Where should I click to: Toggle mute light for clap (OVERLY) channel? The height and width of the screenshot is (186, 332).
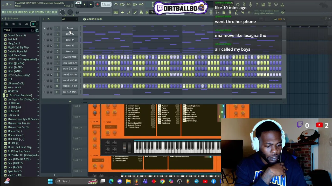(44, 63)
